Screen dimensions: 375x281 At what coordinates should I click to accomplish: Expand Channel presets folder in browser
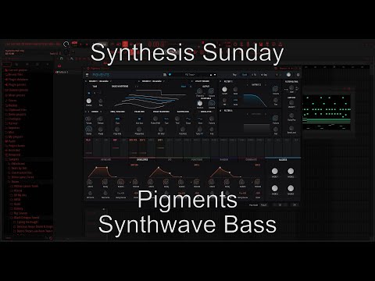tap(16, 90)
